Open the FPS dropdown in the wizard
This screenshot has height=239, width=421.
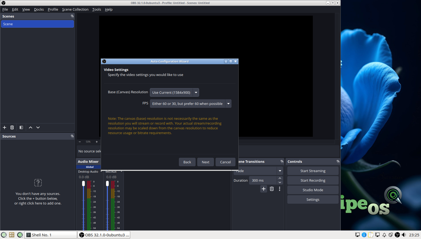(191, 104)
